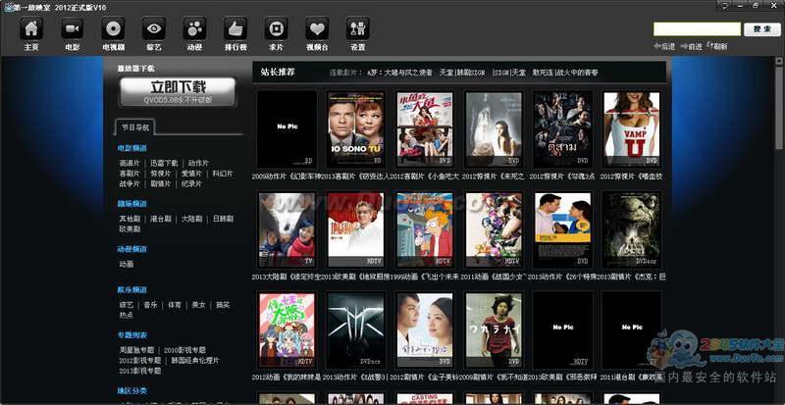785x405 pixels.
Task: Open the 视频台 heart icon
Action: (317, 28)
